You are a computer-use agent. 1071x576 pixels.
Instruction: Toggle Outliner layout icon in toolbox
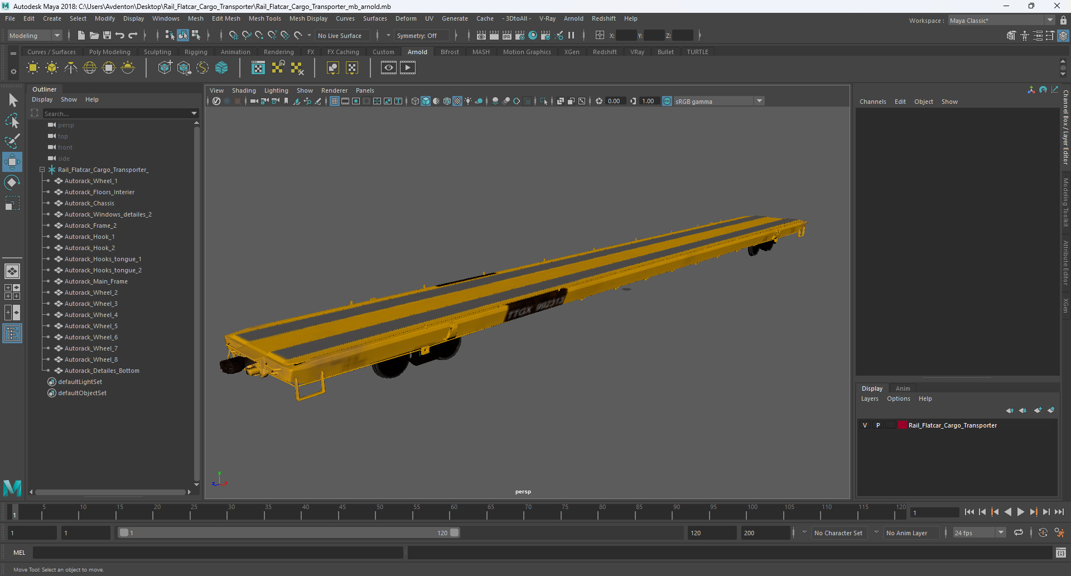tap(12, 334)
